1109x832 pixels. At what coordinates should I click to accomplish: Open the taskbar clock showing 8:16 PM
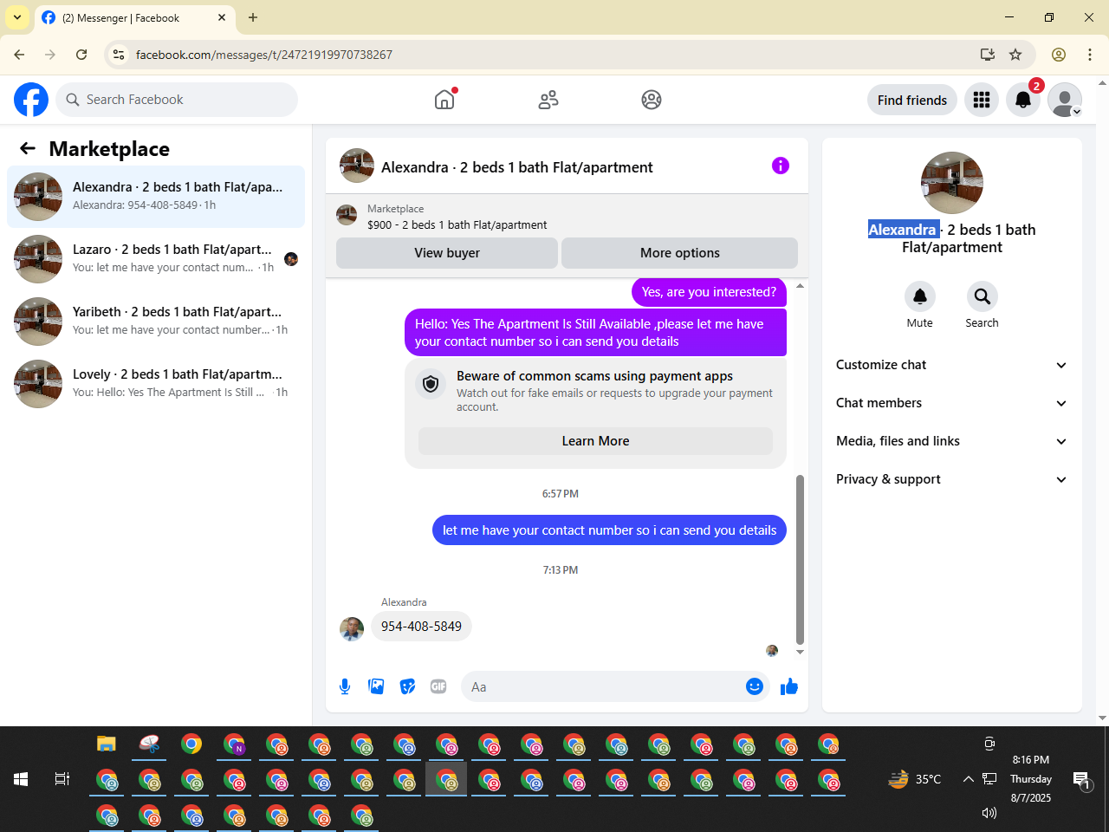[1031, 779]
